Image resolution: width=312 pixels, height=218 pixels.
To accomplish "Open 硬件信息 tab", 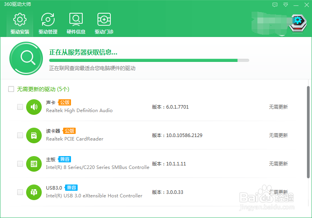I will point(76,23).
